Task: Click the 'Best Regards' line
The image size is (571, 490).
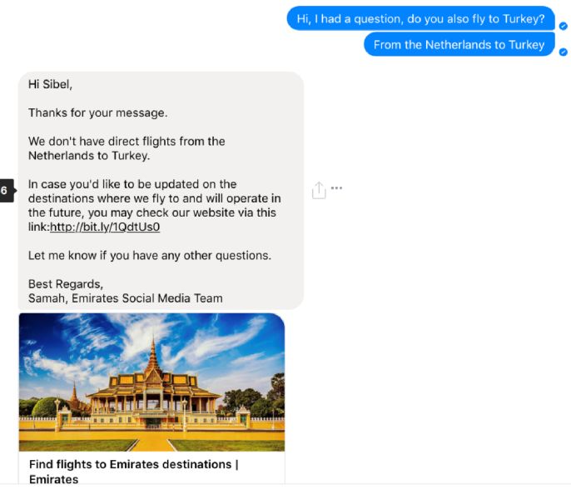Action: (x=66, y=284)
